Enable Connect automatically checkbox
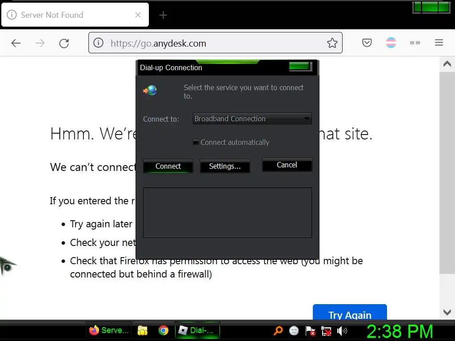The width and height of the screenshot is (455, 341). (196, 142)
